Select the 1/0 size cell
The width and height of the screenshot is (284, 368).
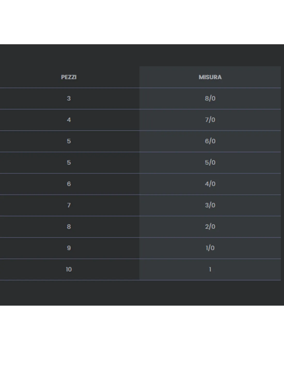210,248
